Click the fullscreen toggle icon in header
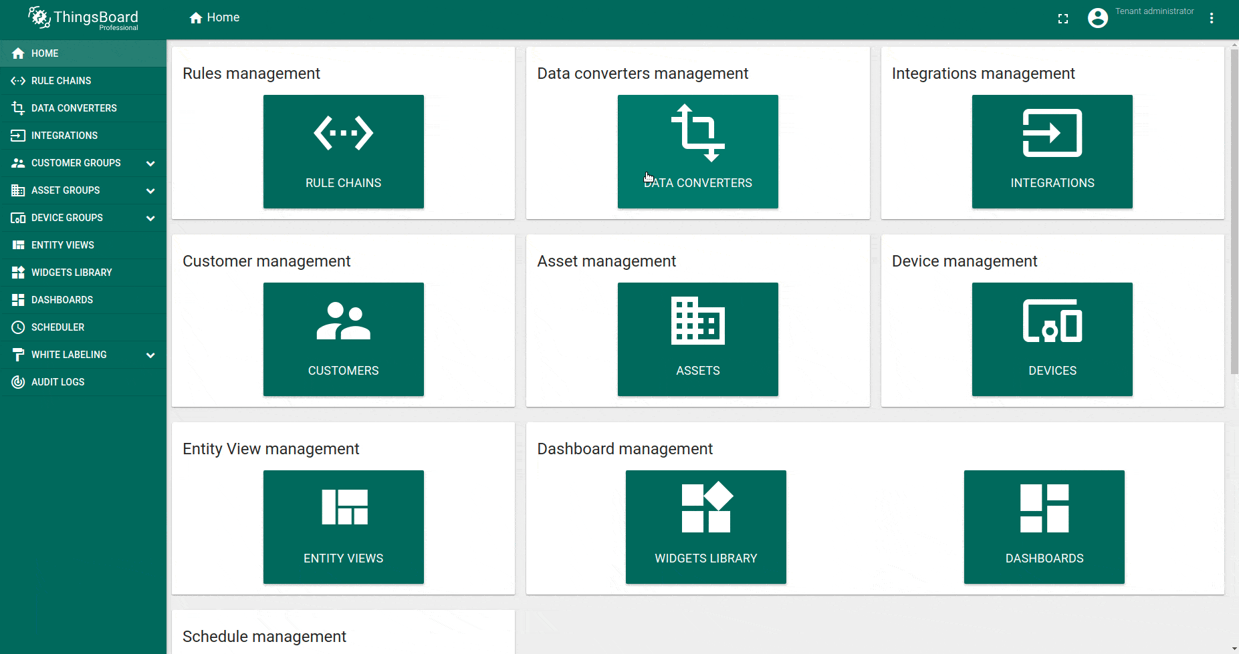Image resolution: width=1239 pixels, height=654 pixels. point(1063,19)
